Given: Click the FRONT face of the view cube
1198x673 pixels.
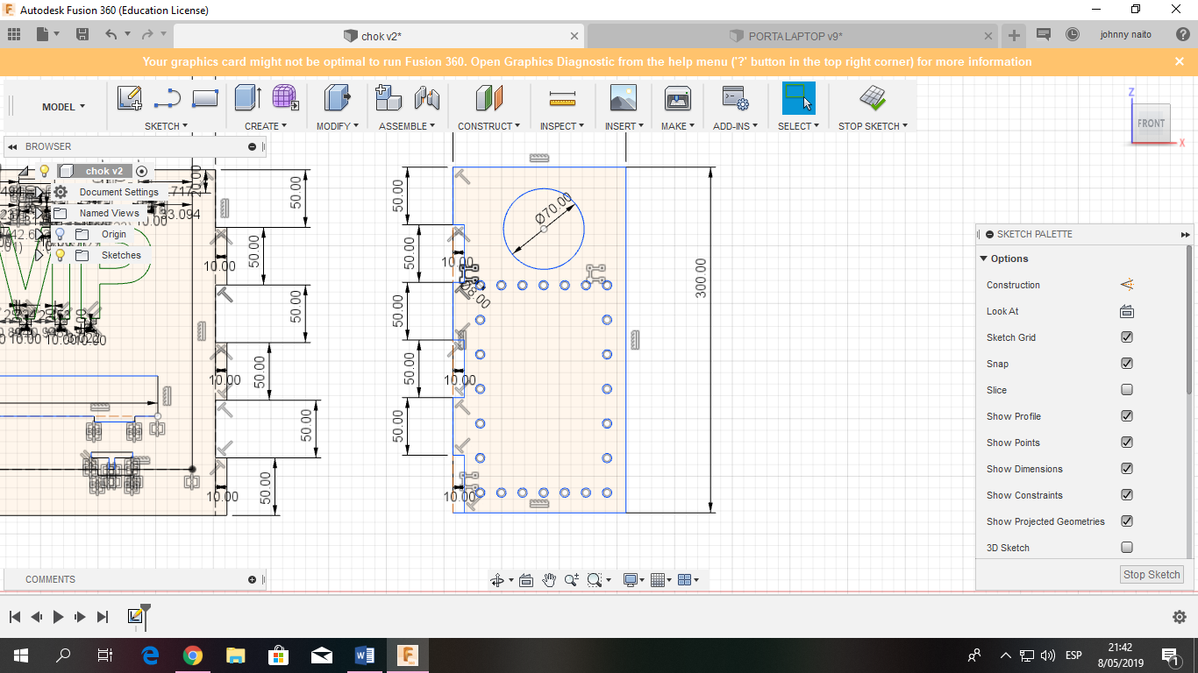Looking at the screenshot, I should tap(1150, 124).
